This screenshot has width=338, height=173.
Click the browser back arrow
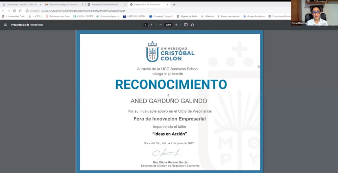[x=3, y=11]
